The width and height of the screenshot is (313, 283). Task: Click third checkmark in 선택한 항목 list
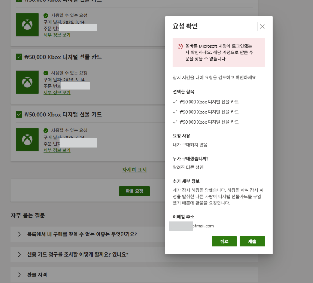point(175,122)
